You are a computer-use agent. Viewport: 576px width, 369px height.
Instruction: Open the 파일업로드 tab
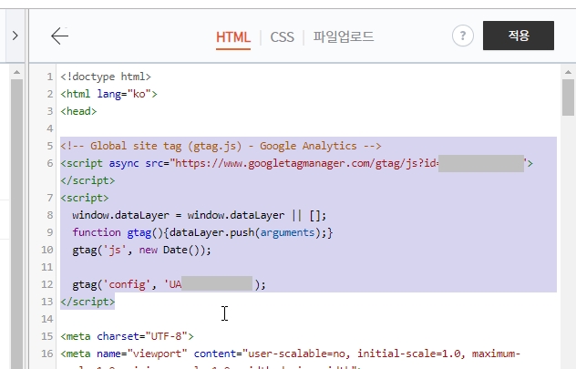344,36
